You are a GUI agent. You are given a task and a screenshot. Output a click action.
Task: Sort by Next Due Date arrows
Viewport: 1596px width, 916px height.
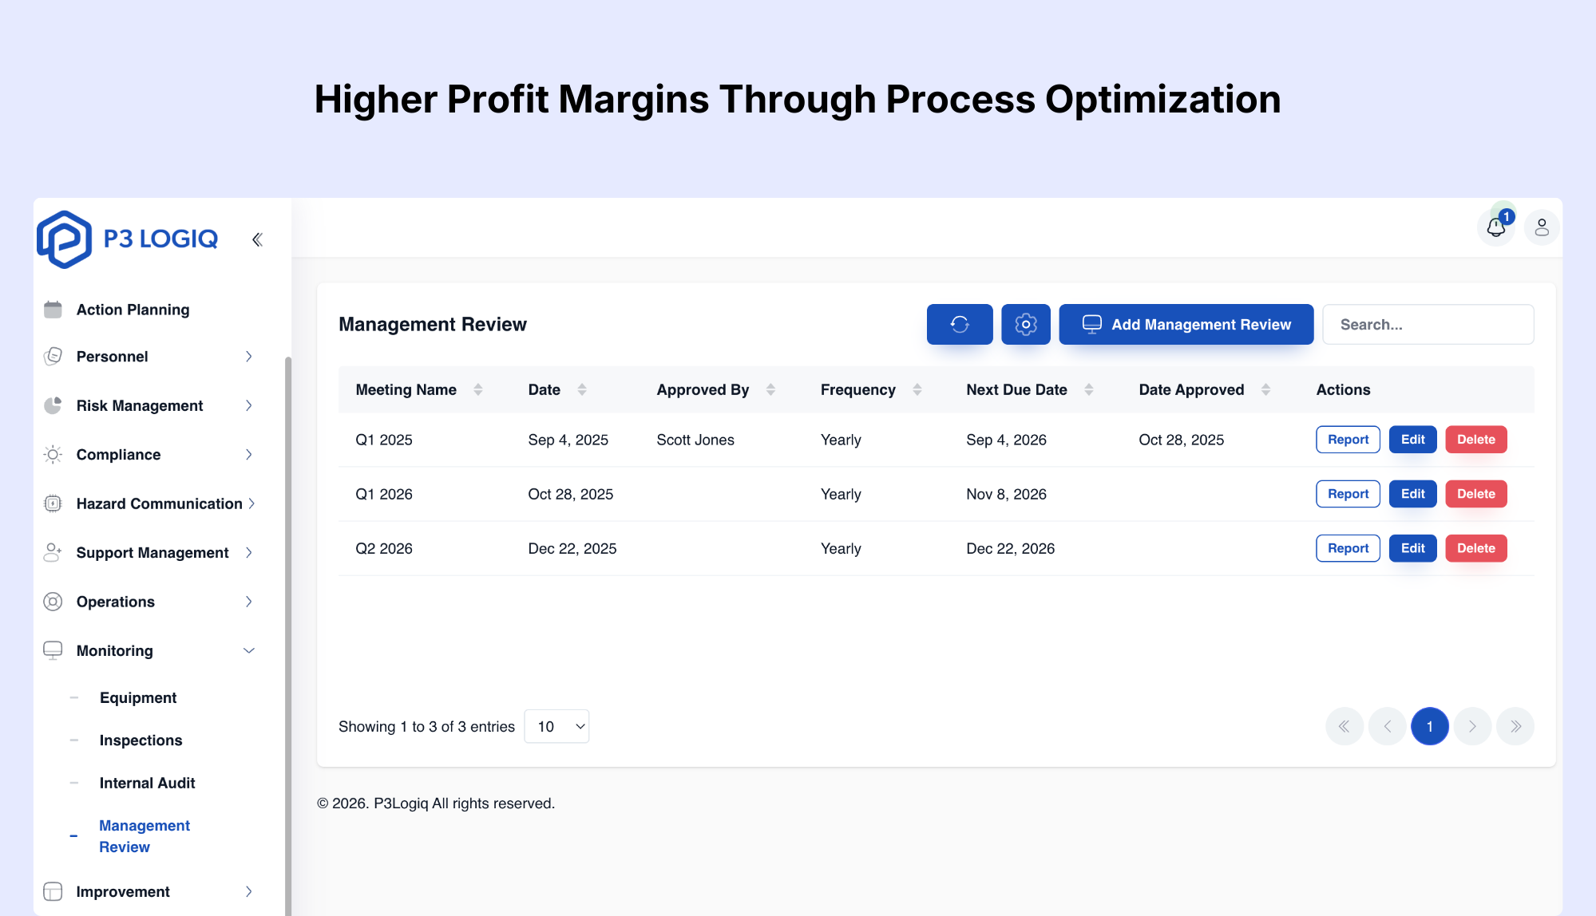click(1089, 389)
